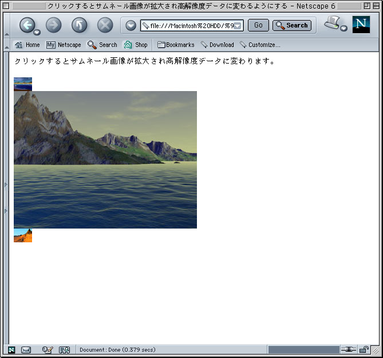This screenshot has width=383, height=358.
Task: Click the Print icon in toolbar
Action: click(331, 23)
